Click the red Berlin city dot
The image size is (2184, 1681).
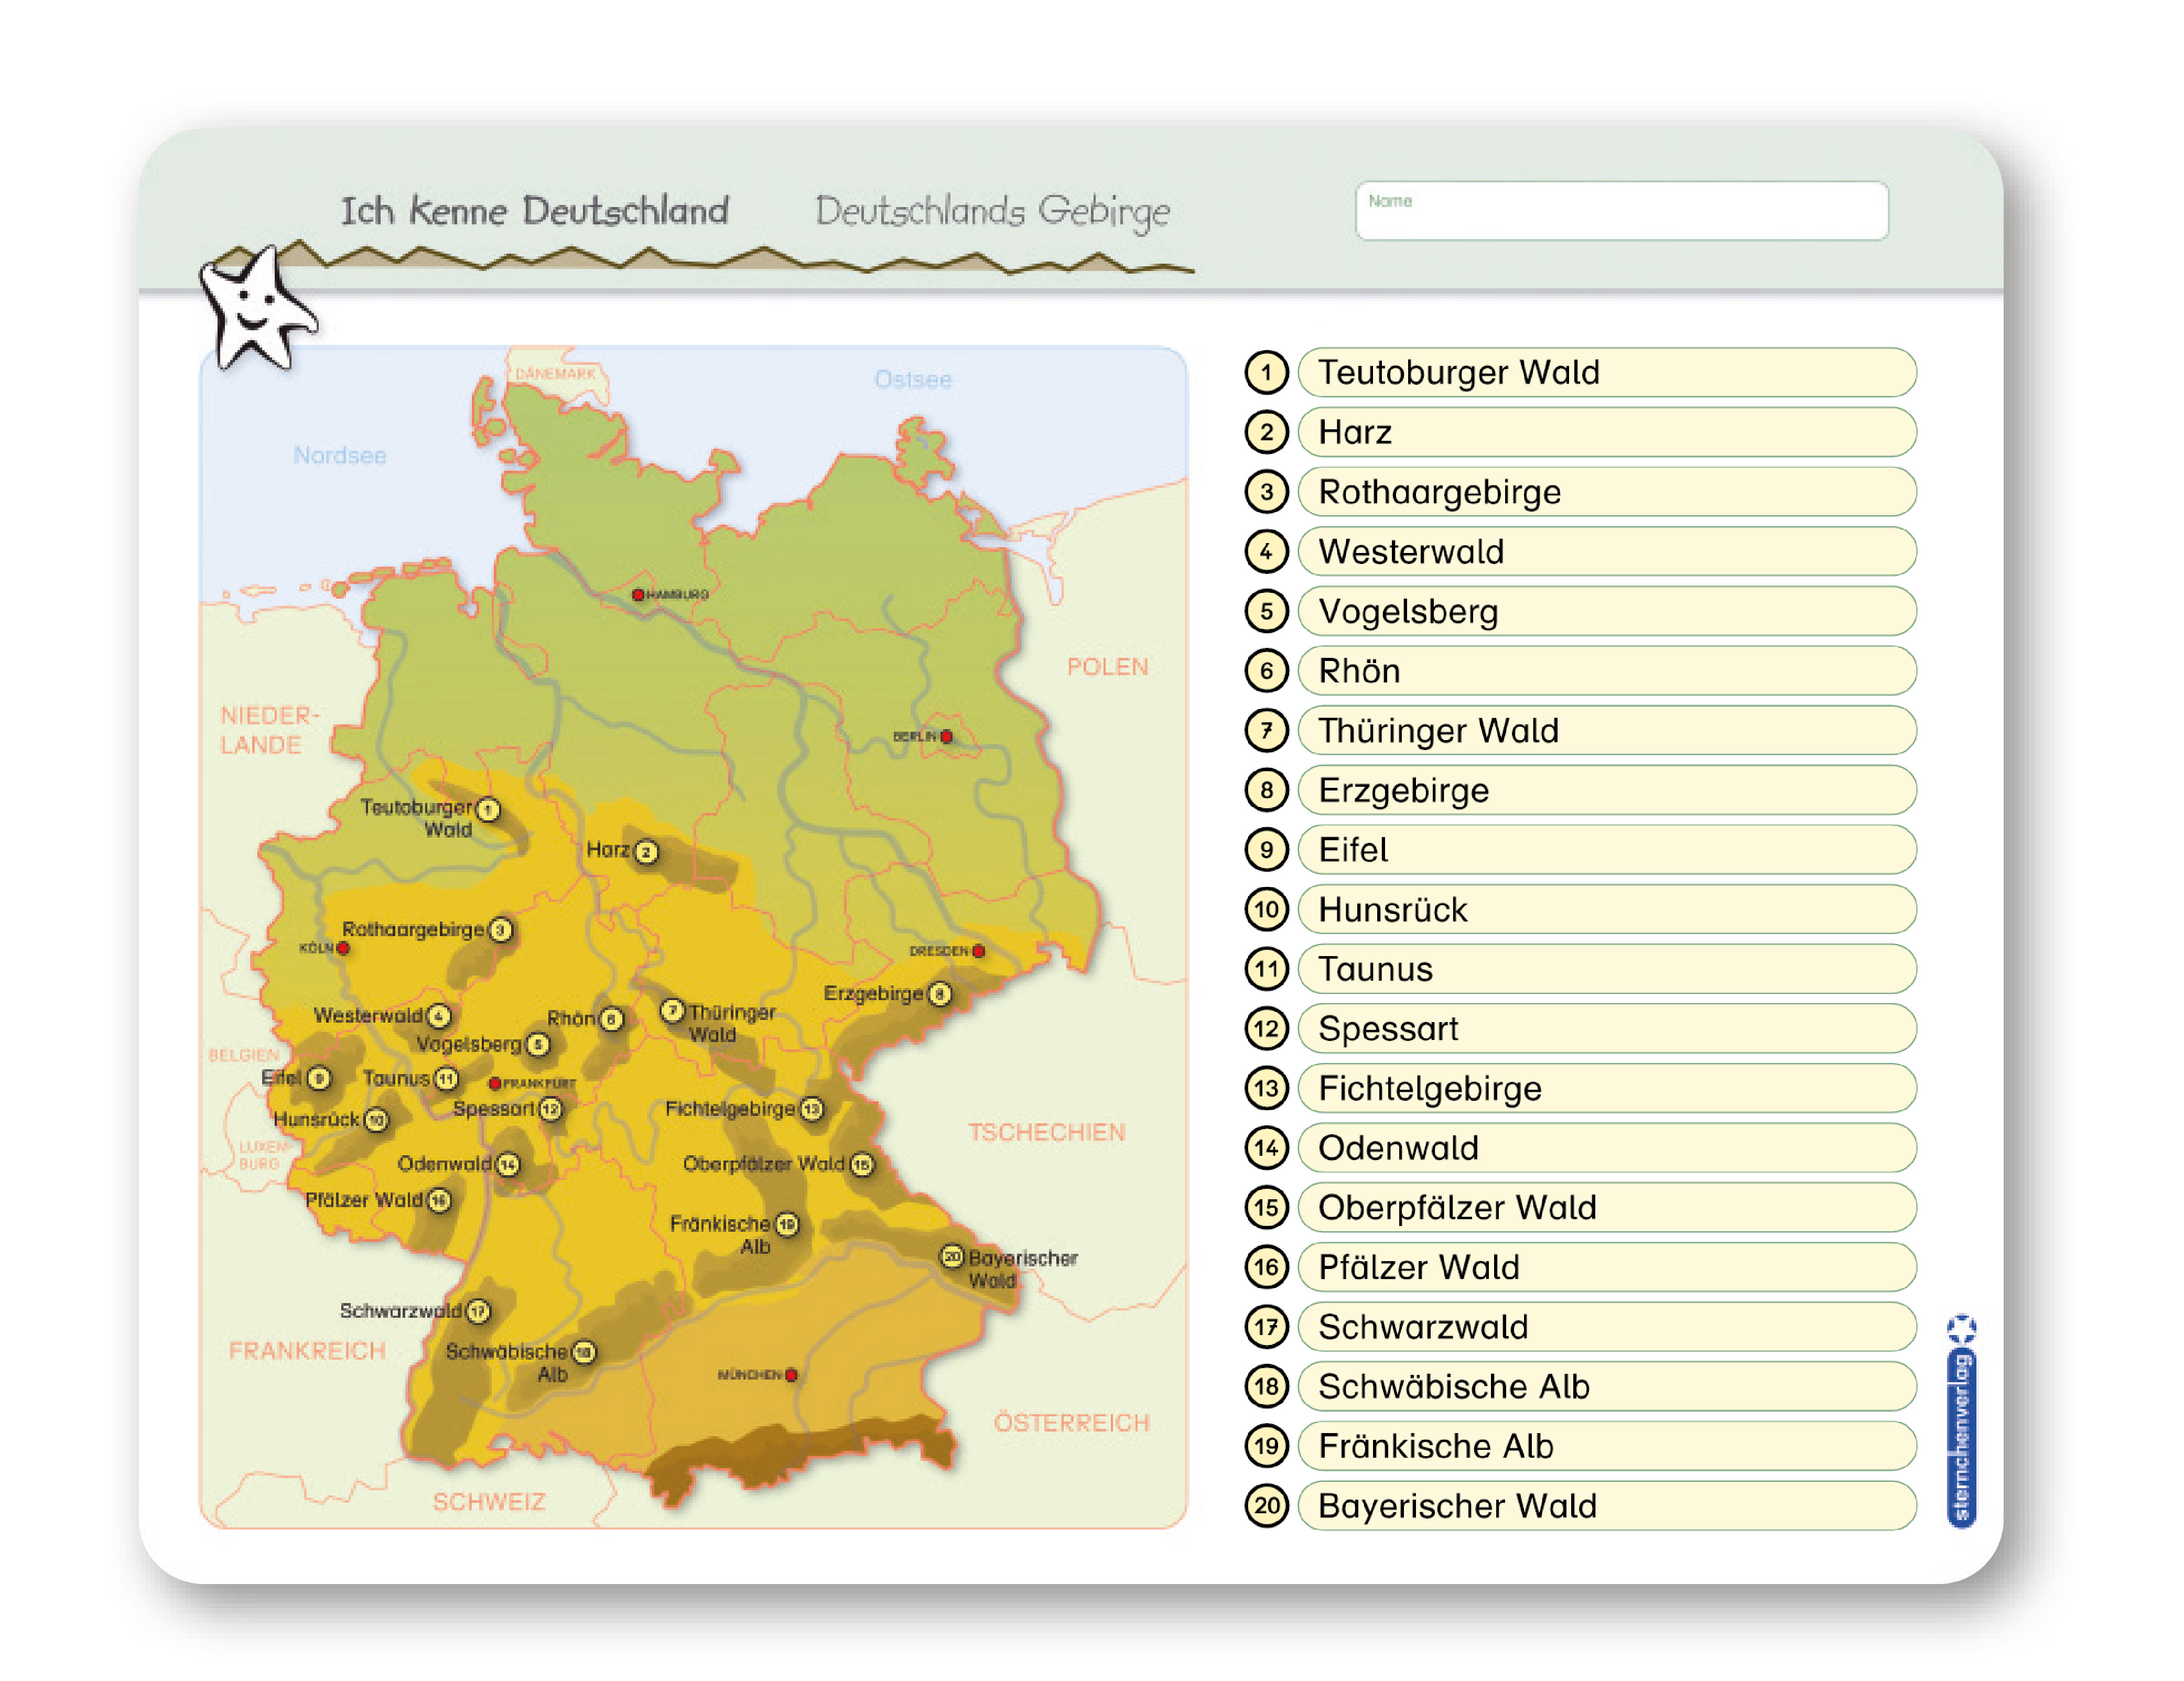click(946, 737)
